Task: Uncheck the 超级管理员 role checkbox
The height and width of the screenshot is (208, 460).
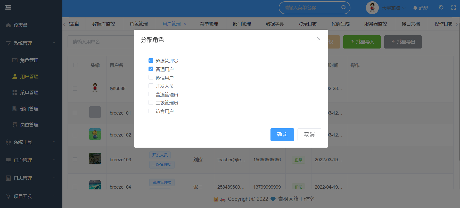Action: [x=151, y=61]
